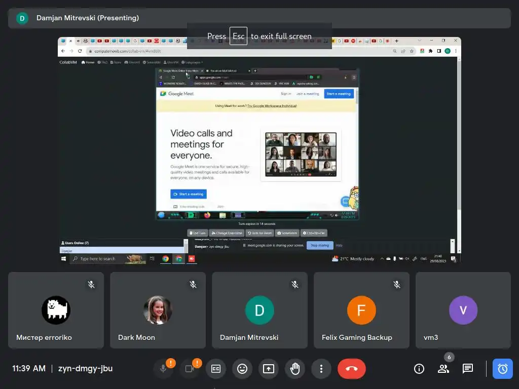Click UserVM in CollabVM navbar

[171, 62]
